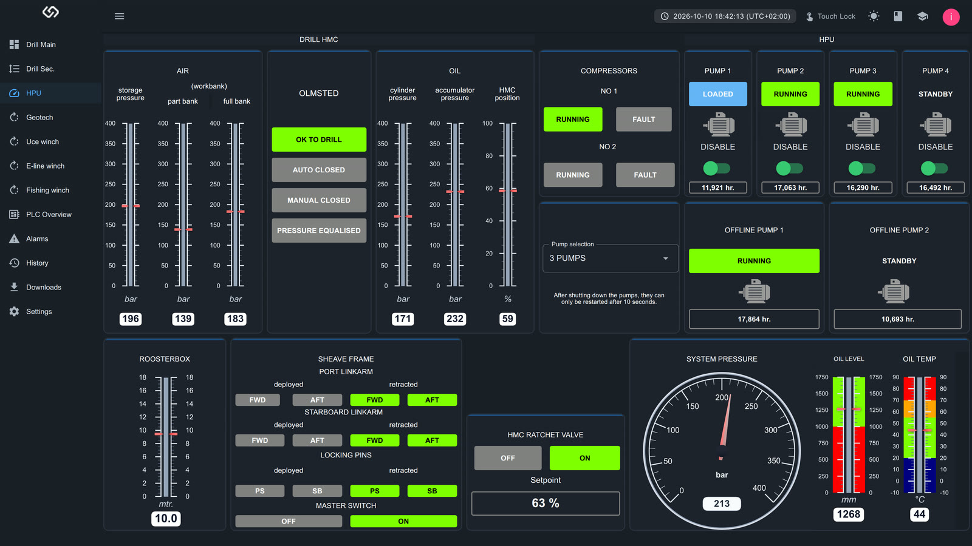Click the Pump 4 motor icon
Viewport: 972px width, 546px height.
[x=936, y=126]
